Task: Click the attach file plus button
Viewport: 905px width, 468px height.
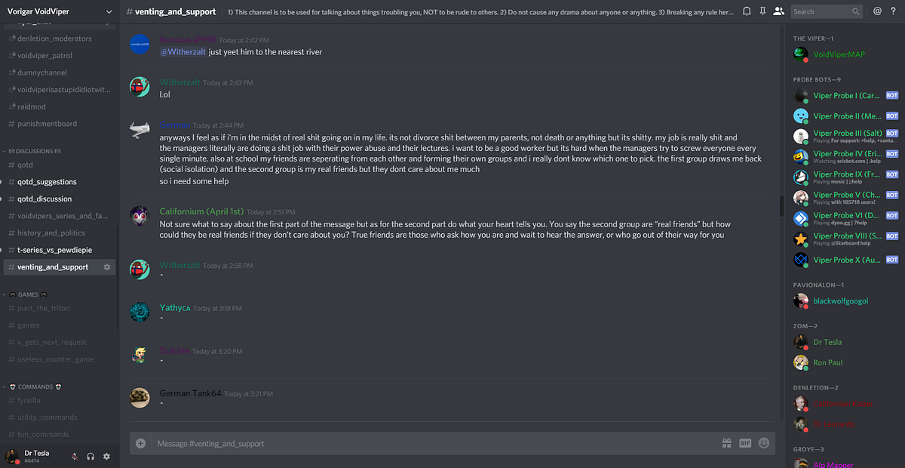Action: [x=140, y=443]
